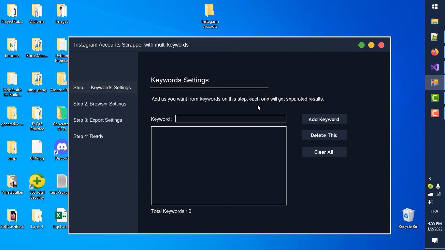Click the green window control button
This screenshot has width=445, height=250.
361,45
